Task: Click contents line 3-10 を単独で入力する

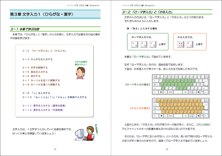Action: (54, 97)
